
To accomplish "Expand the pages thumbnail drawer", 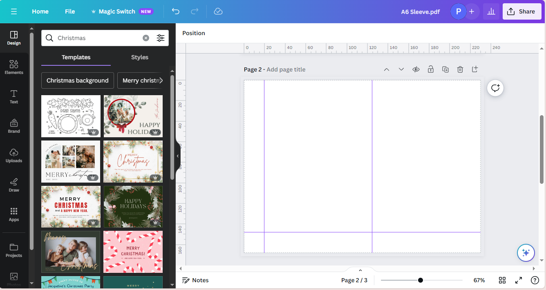I will [360, 270].
